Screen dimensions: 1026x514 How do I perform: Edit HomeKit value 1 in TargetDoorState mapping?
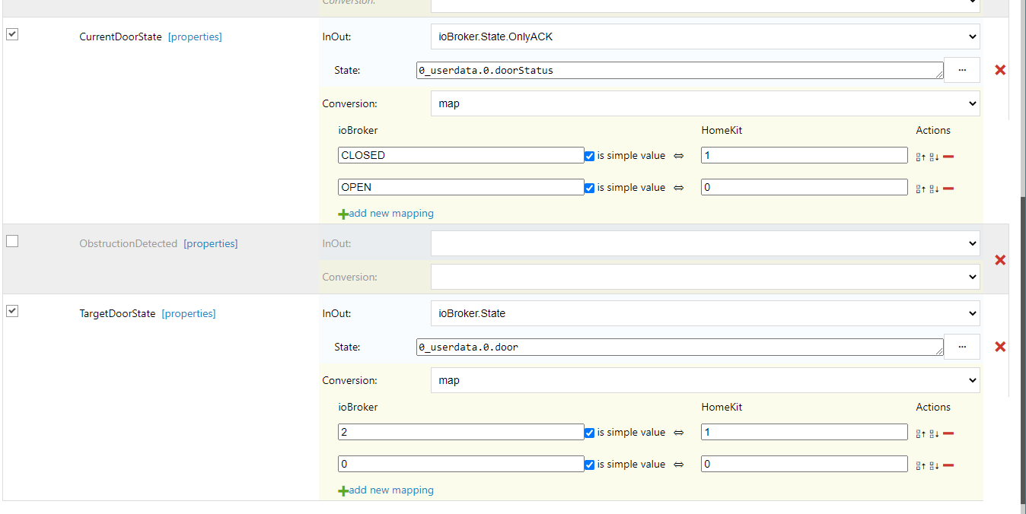tap(805, 432)
